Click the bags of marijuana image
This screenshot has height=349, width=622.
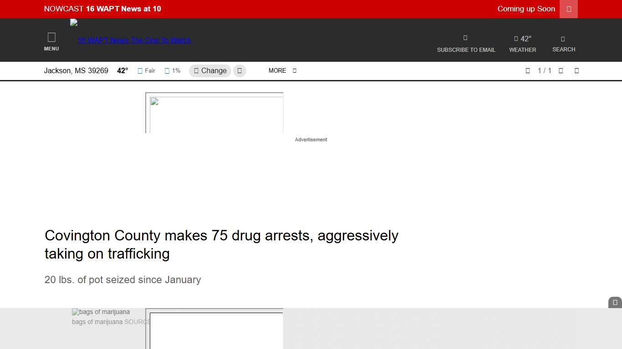(x=101, y=312)
